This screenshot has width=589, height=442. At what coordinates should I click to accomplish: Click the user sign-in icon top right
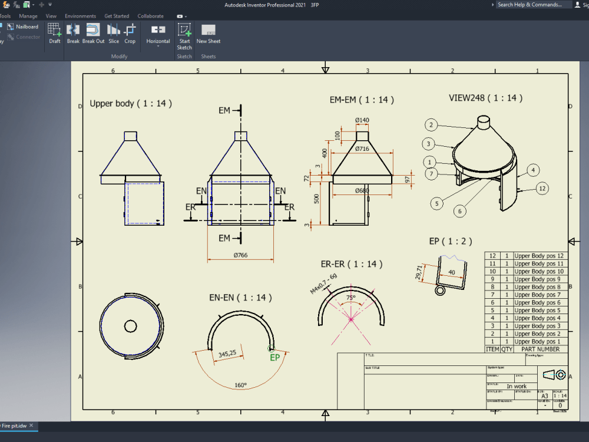pos(577,4)
